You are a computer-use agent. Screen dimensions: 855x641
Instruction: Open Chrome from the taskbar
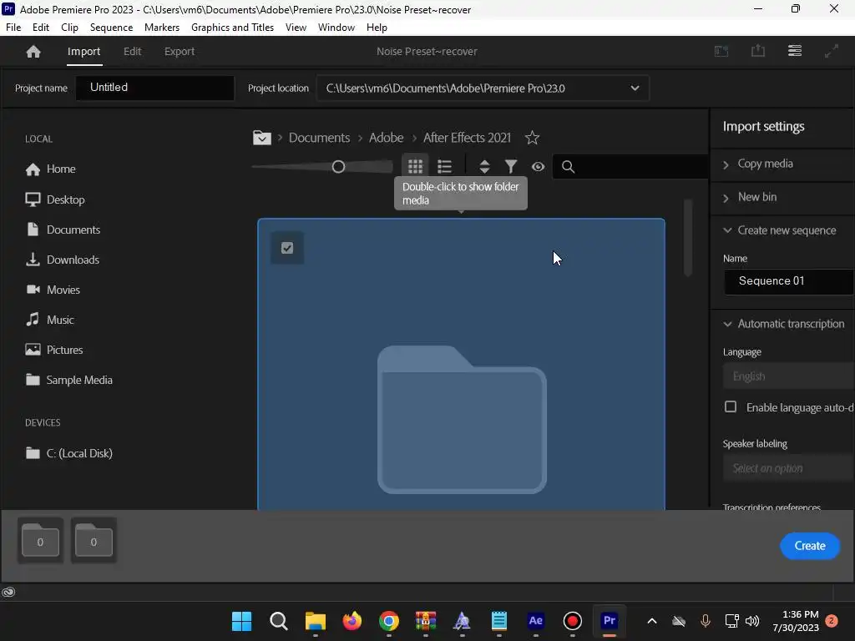[389, 621]
